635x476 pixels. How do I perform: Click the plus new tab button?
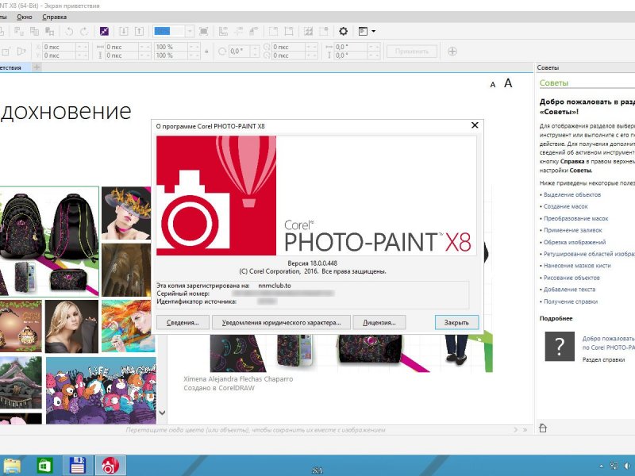click(x=37, y=67)
